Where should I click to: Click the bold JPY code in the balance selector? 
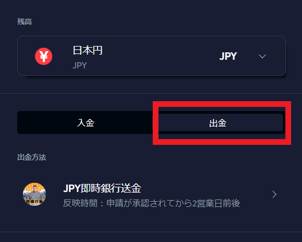tap(228, 56)
